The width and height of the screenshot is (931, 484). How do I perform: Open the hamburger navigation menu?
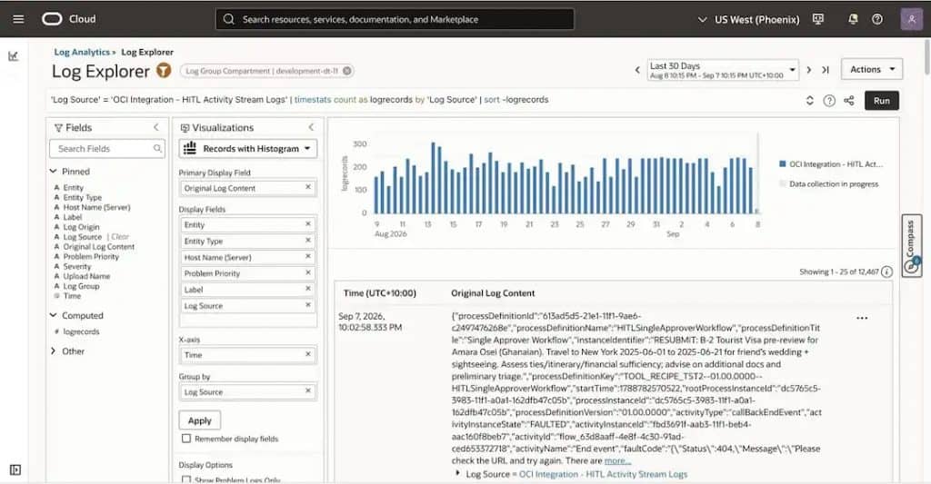pyautogui.click(x=18, y=19)
